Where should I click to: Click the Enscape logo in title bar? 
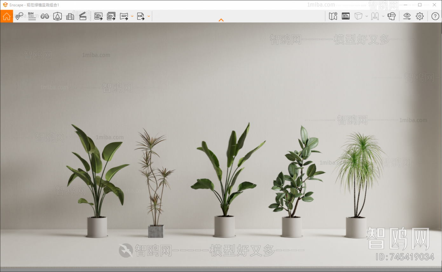pyautogui.click(x=5, y=5)
